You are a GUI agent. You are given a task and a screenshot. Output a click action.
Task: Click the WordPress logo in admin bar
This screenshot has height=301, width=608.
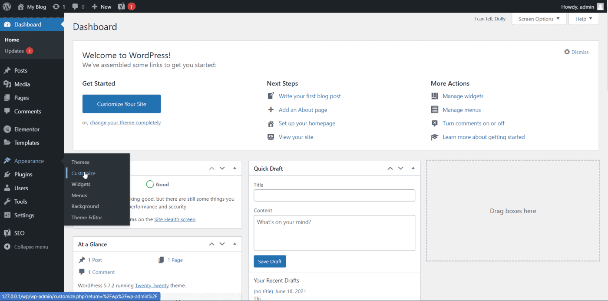pos(7,7)
